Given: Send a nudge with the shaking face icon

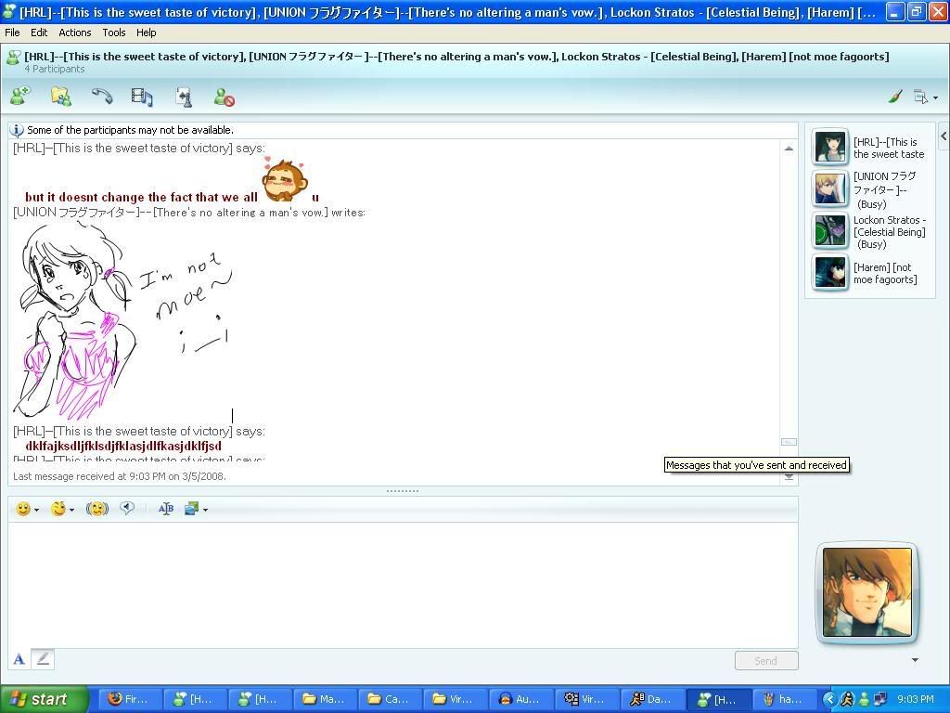Looking at the screenshot, I should point(96,509).
